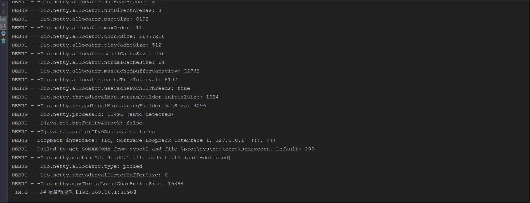Screen dimensions: 530x203
Task: Click the machineId 9c:d2:1e:ff:fe:95:0f:f5 line
Action: pyautogui.click(x=121, y=158)
